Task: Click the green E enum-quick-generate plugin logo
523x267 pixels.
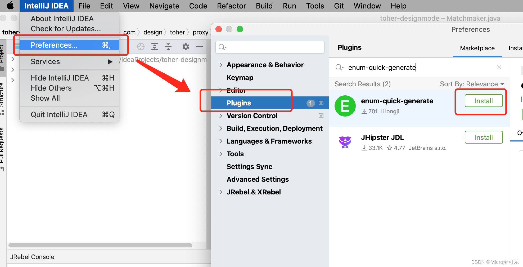Action: [345, 106]
